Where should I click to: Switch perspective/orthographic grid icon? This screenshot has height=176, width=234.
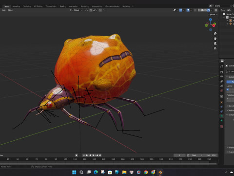click(215, 48)
